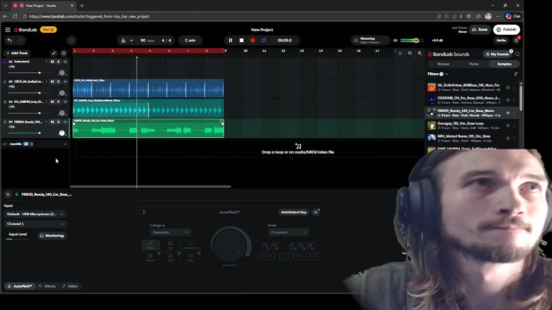
Task: Open the track 01 Instrument options menu
Action: pos(47,62)
